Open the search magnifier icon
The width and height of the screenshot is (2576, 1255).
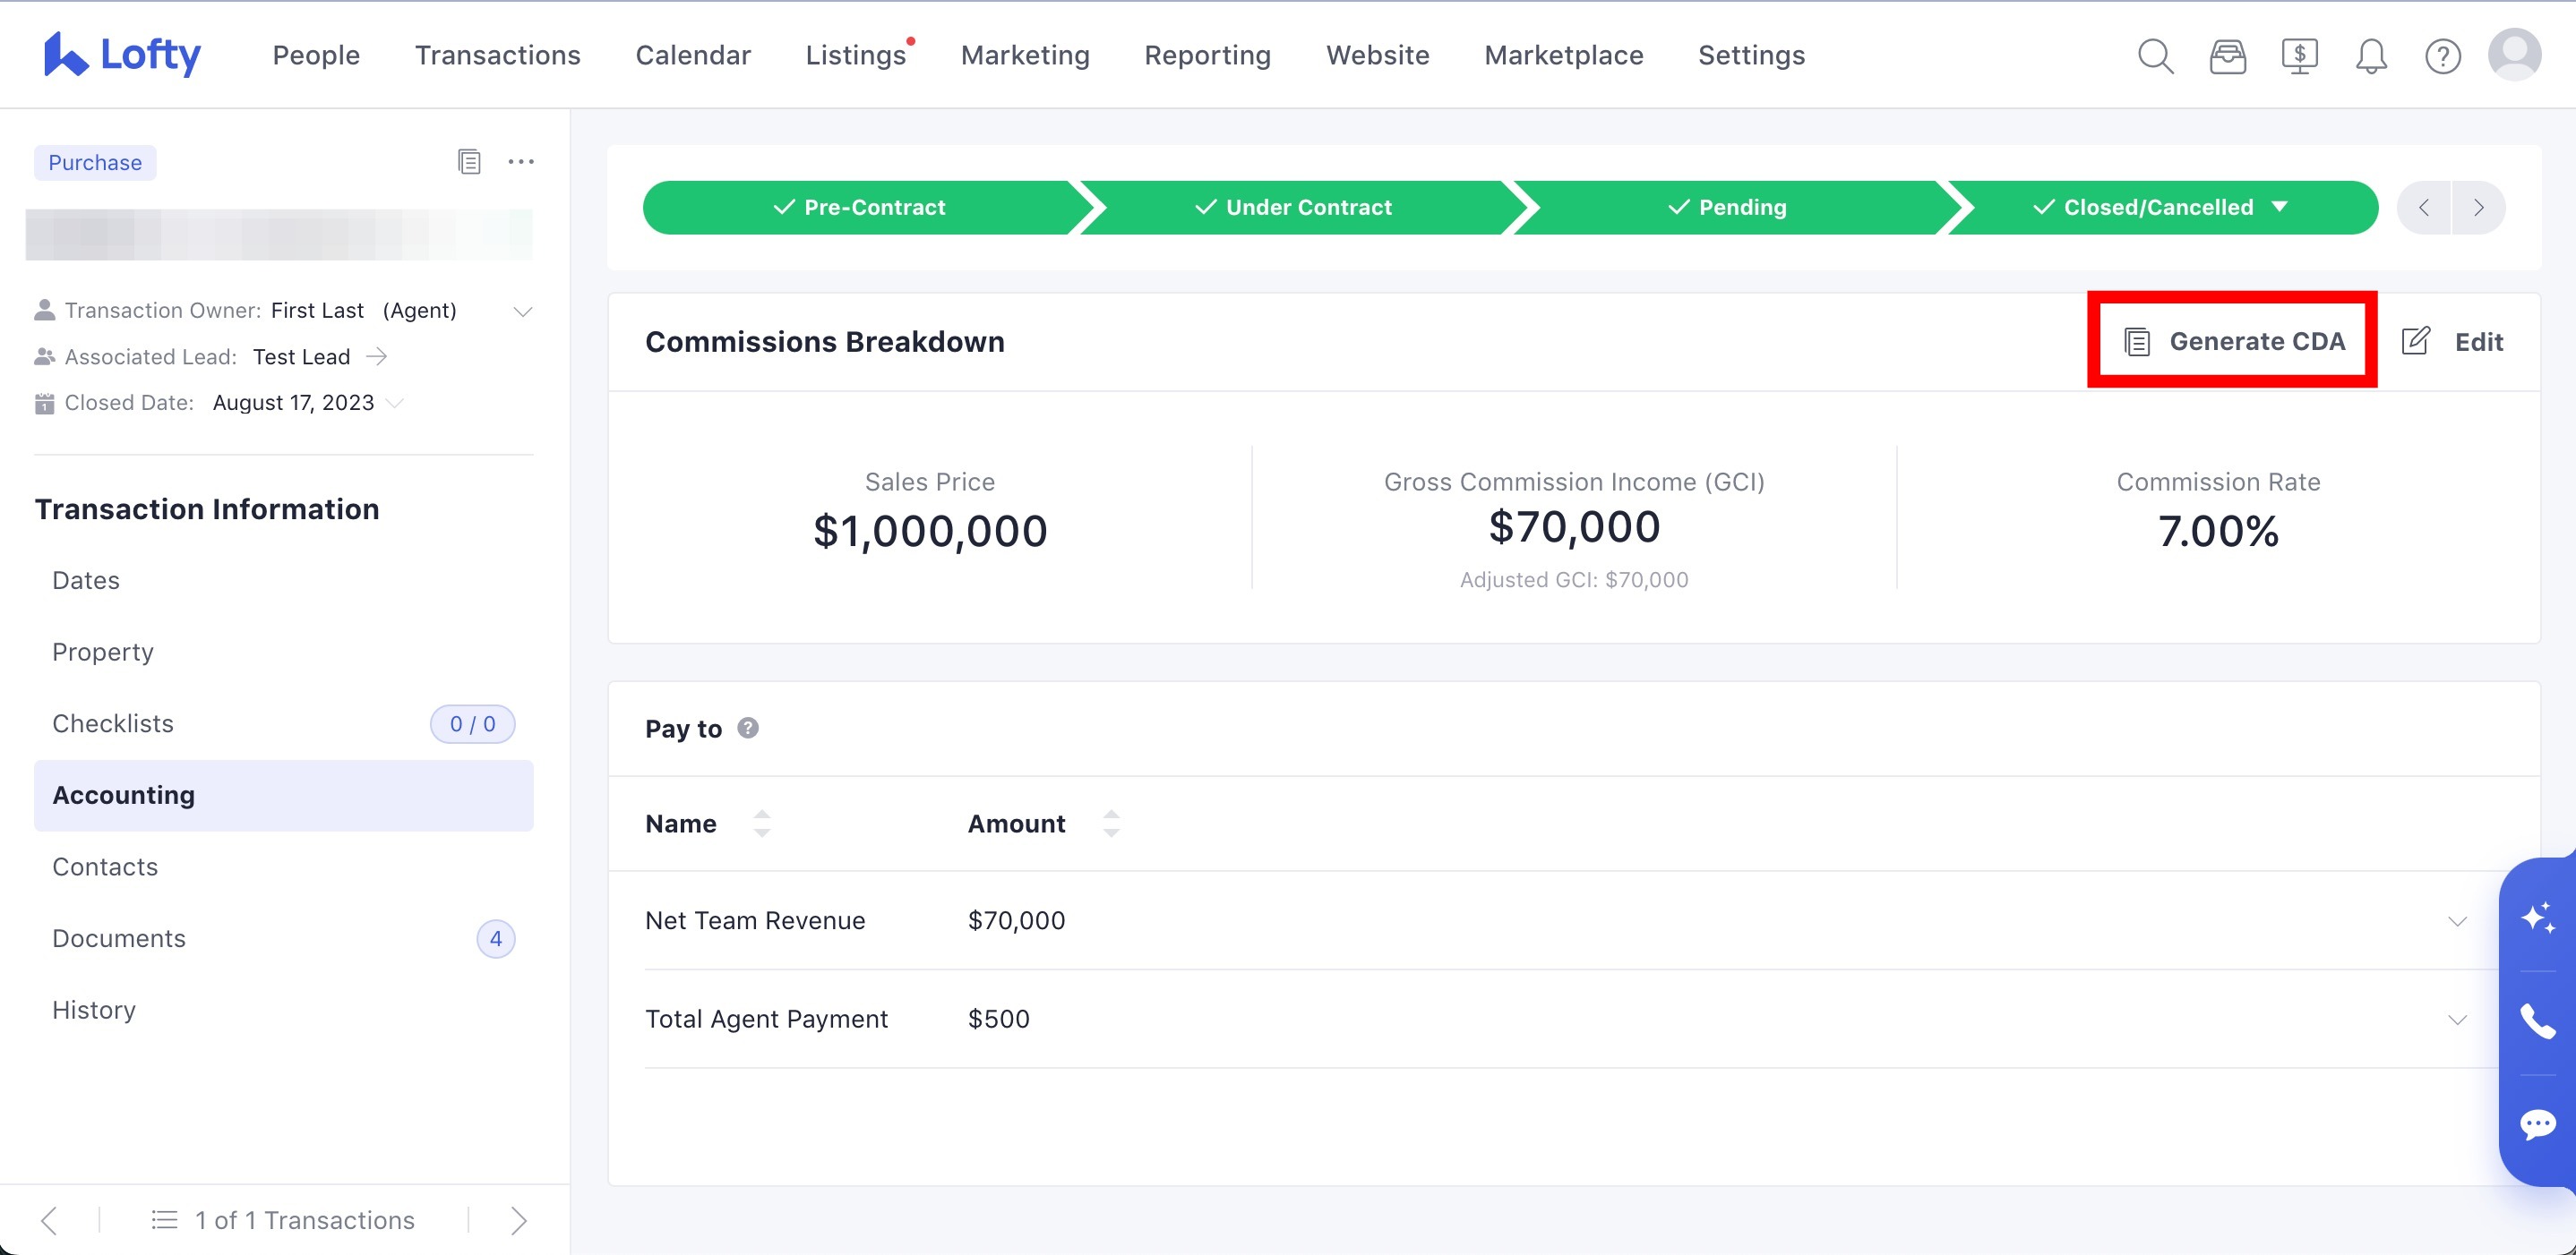2155,56
